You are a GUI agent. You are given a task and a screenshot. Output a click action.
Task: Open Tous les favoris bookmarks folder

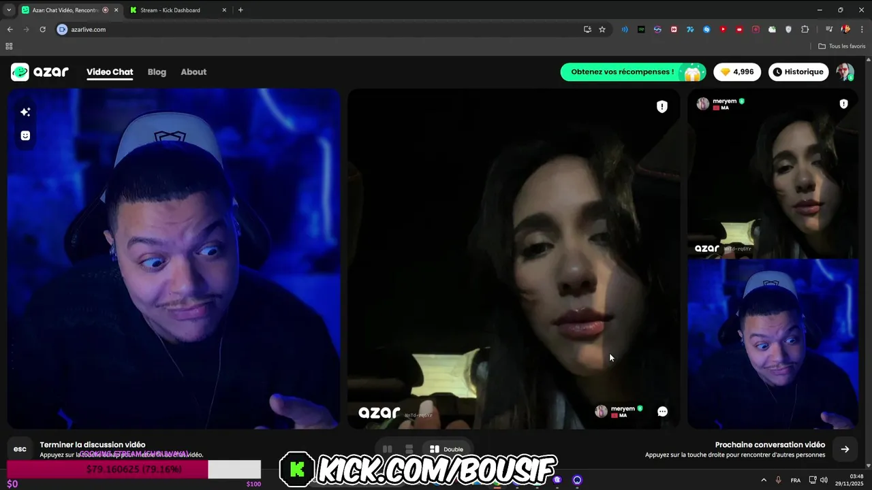pyautogui.click(x=842, y=46)
